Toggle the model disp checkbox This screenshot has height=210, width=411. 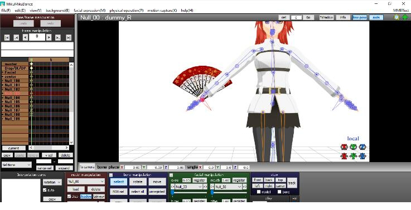[69, 196]
